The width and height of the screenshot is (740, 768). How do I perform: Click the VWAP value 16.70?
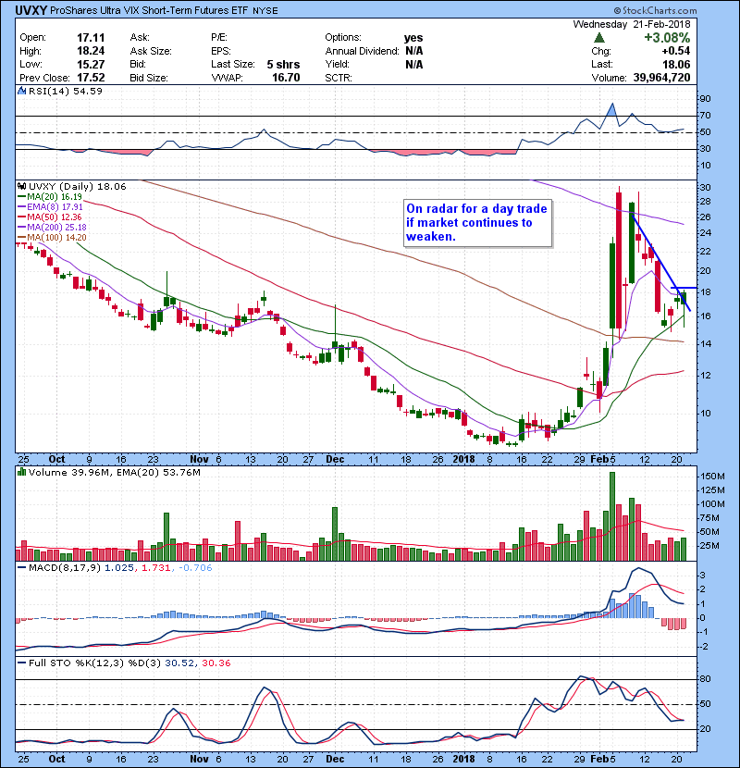coord(286,78)
